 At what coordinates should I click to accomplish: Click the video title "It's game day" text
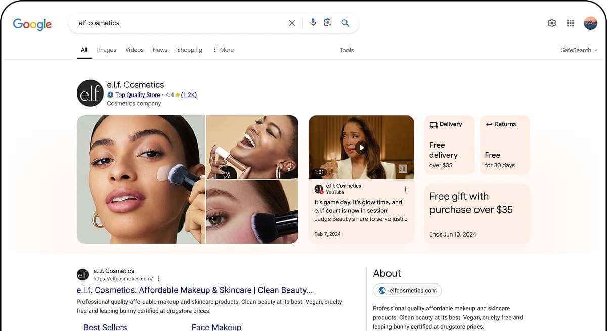pos(359,206)
